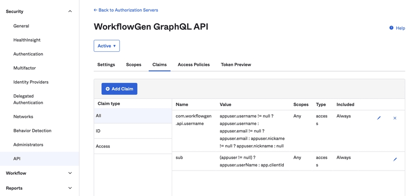Screen dimensions: 408x196
Task: Expand the Reports sidebar section
Action: coord(70,188)
